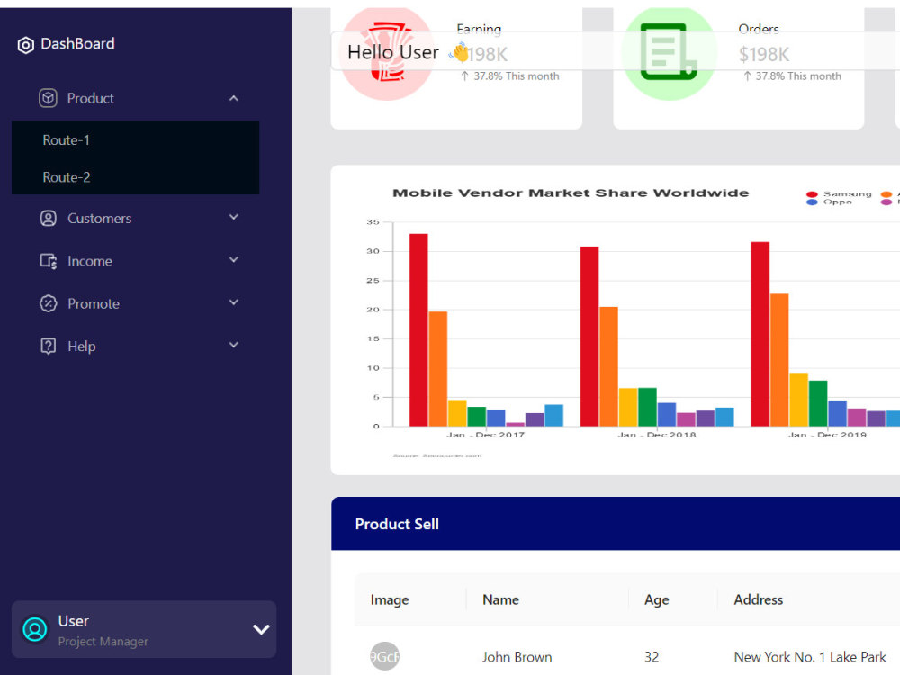Toggle Samsung red legend swatch
Viewport: 900px width, 675px height.
[812, 194]
